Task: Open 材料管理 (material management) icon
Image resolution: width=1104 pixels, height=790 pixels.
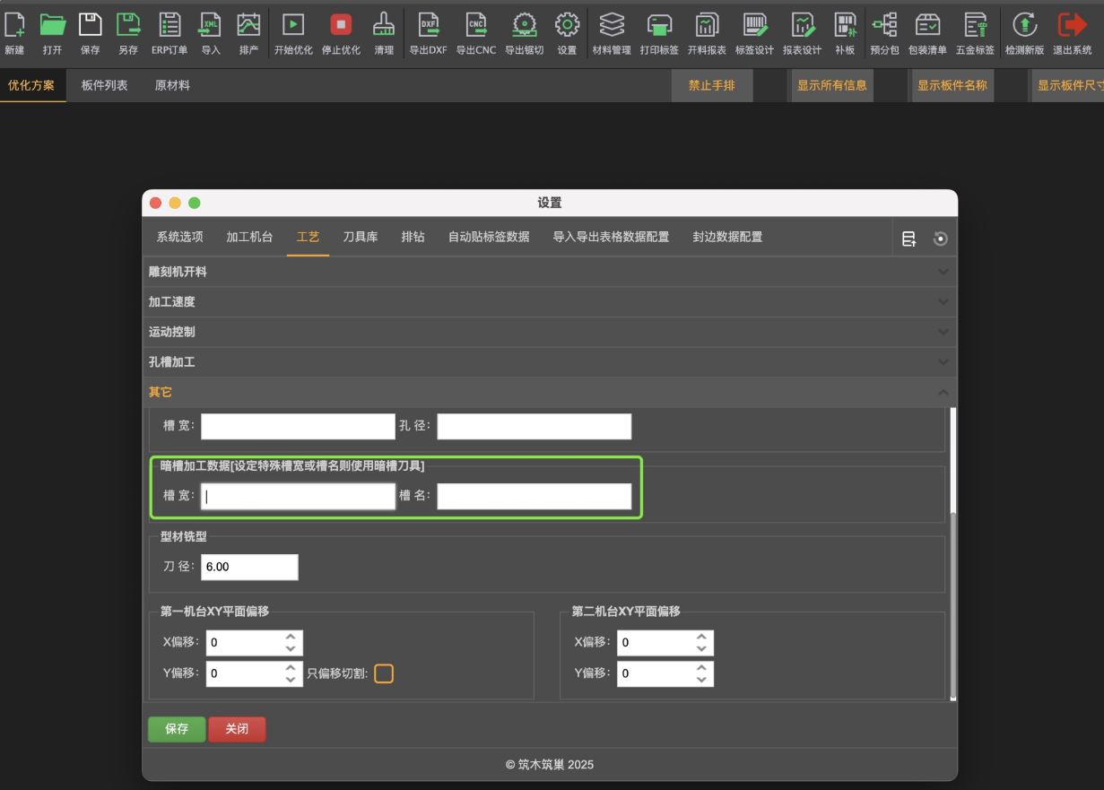Action: point(612,25)
